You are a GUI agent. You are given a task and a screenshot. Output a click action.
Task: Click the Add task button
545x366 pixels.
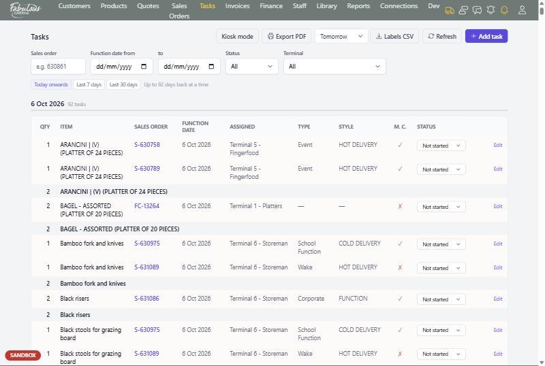pyautogui.click(x=486, y=36)
